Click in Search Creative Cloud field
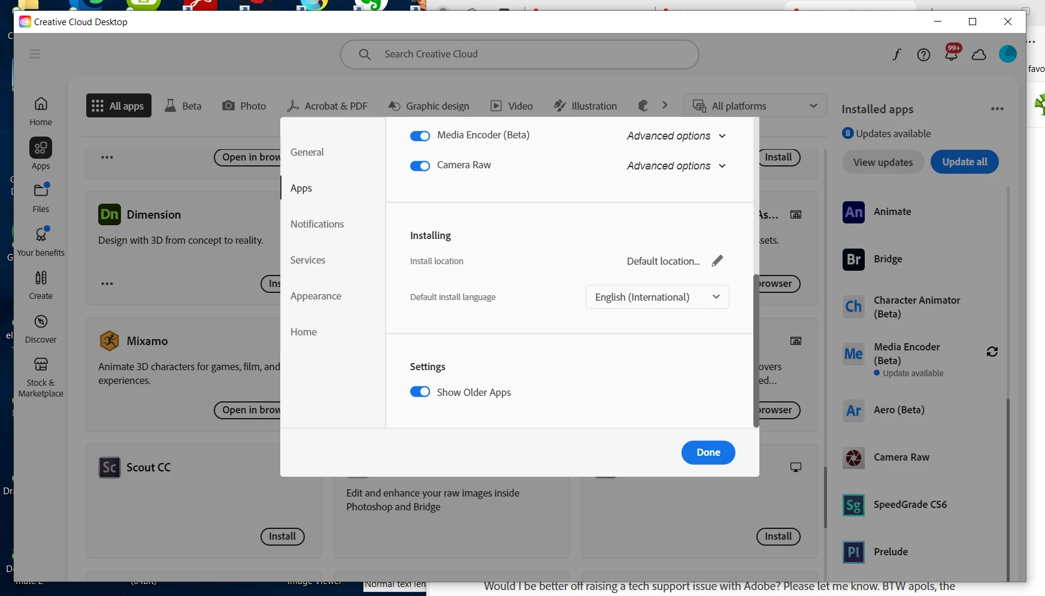 click(x=519, y=55)
